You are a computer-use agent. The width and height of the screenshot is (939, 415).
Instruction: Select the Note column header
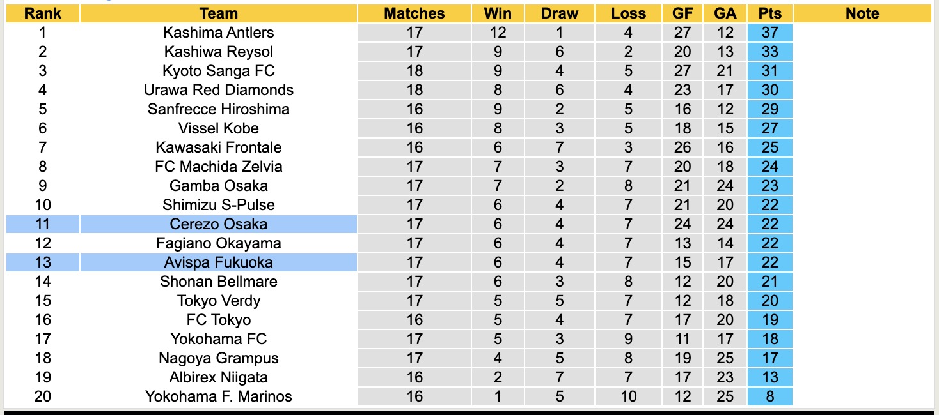[x=862, y=13]
